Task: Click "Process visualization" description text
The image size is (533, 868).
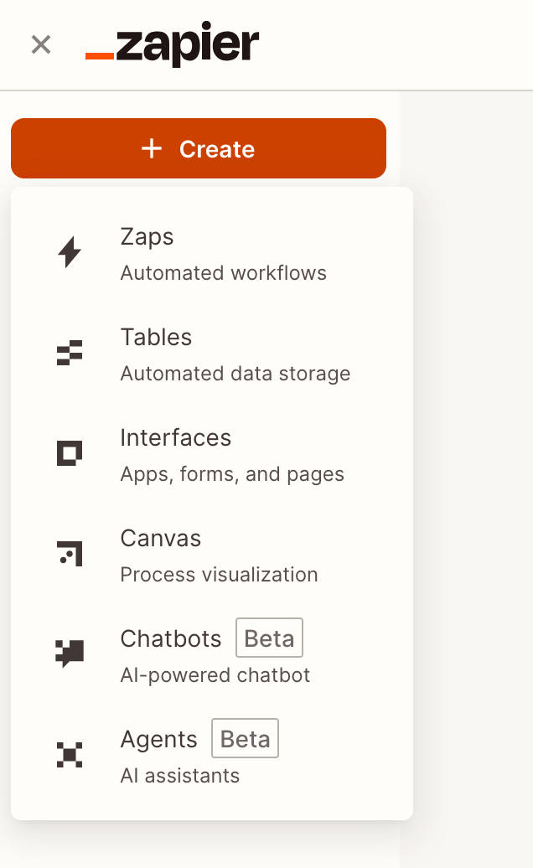Action: click(220, 575)
